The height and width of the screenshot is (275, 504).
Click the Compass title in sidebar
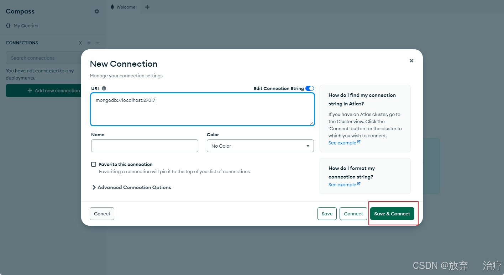20,11
